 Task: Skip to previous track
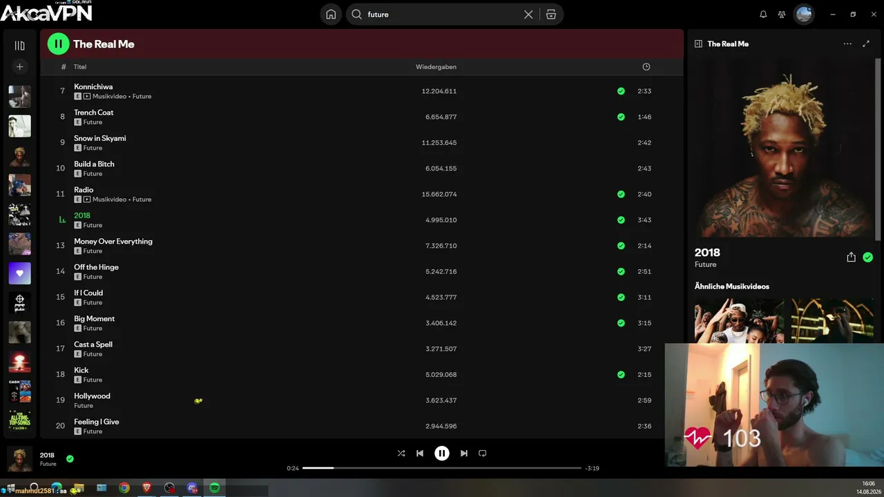420,454
